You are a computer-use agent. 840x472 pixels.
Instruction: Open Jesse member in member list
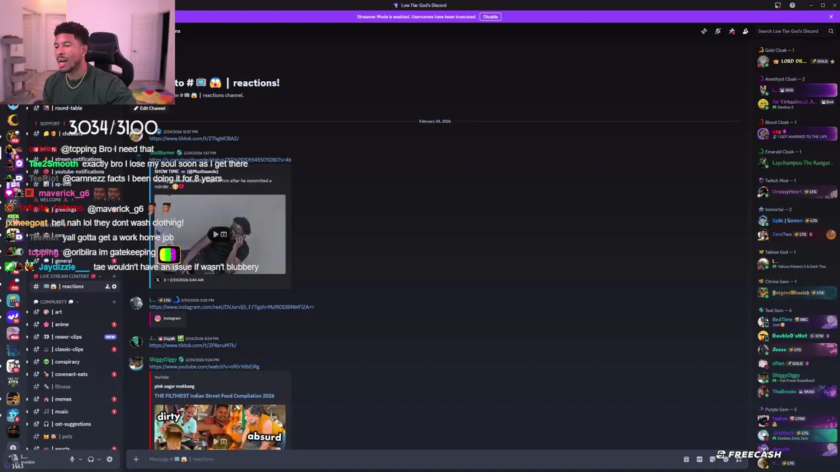pyautogui.click(x=797, y=349)
